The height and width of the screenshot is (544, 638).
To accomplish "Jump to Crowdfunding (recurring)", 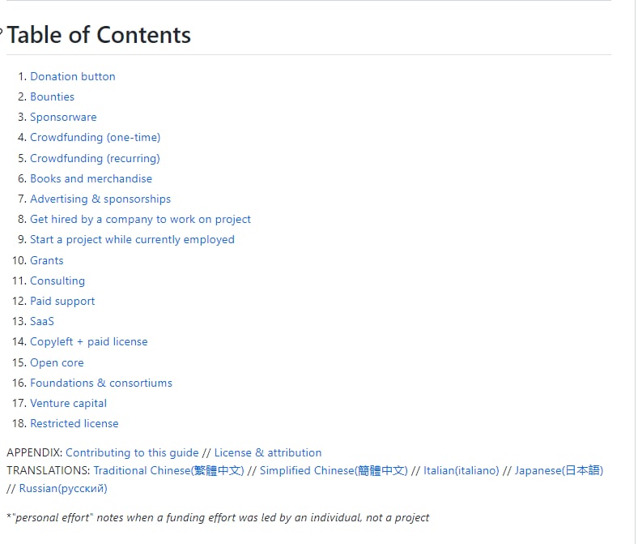I will point(95,158).
